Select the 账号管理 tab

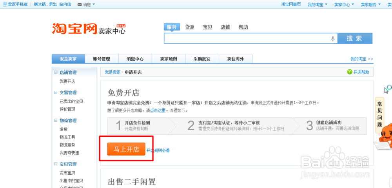[102, 59]
